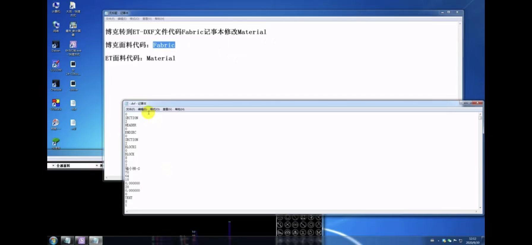Screen dimensions: 532x245
Task: Open 帮助(H) menu in dxf Notepad
Action: click(x=180, y=109)
